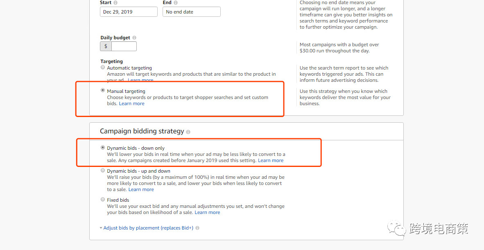Open the End date picker field
484x250 pixels.
tap(191, 12)
